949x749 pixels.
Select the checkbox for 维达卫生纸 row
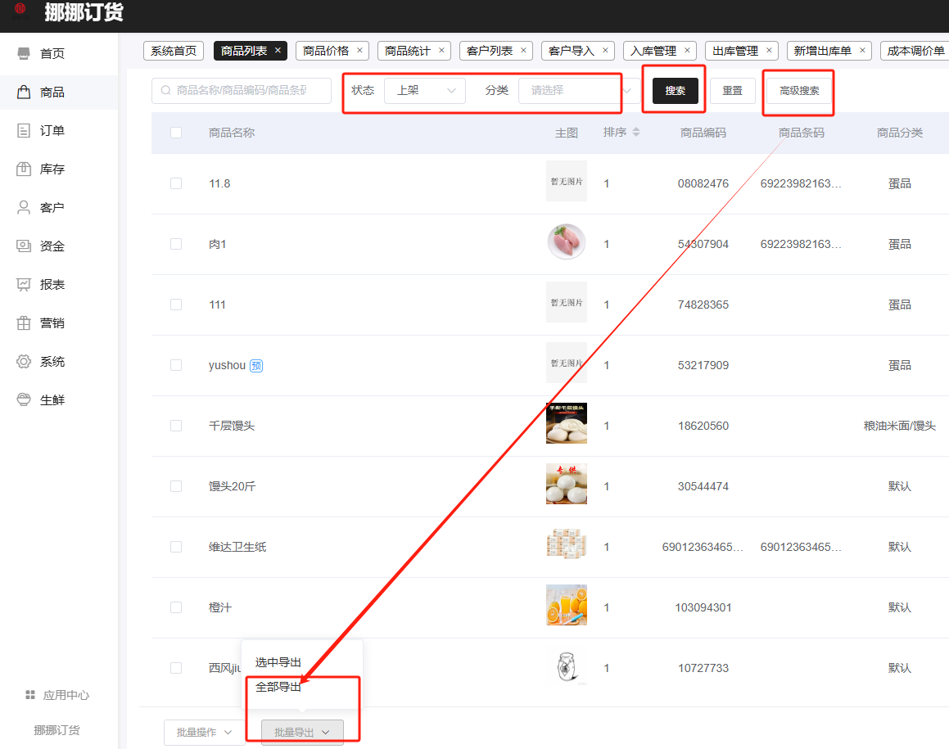tap(176, 547)
